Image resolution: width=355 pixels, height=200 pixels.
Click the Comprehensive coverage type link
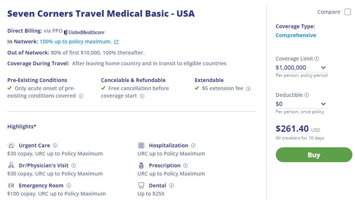296,35
